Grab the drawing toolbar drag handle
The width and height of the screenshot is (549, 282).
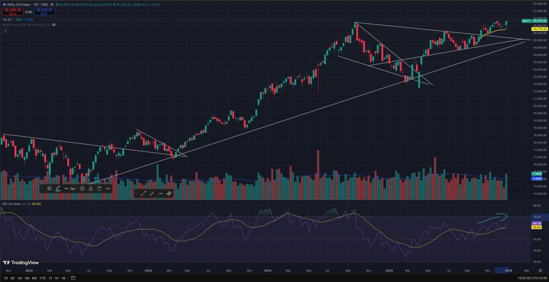click(43, 189)
